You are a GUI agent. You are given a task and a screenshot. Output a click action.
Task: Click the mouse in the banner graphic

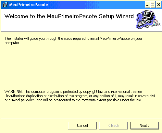147,26
